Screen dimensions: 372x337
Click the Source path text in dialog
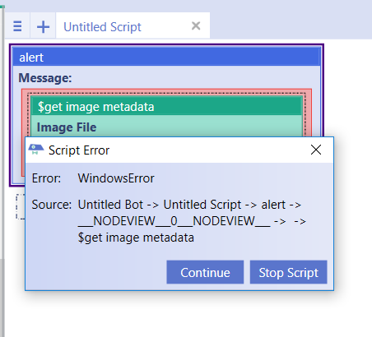pos(192,221)
